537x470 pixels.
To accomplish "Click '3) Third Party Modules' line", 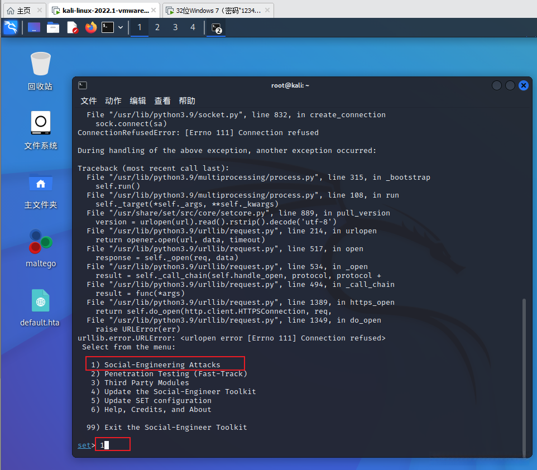I will coord(140,383).
